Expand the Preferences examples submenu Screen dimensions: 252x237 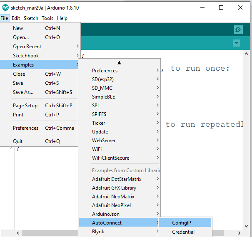(x=120, y=71)
